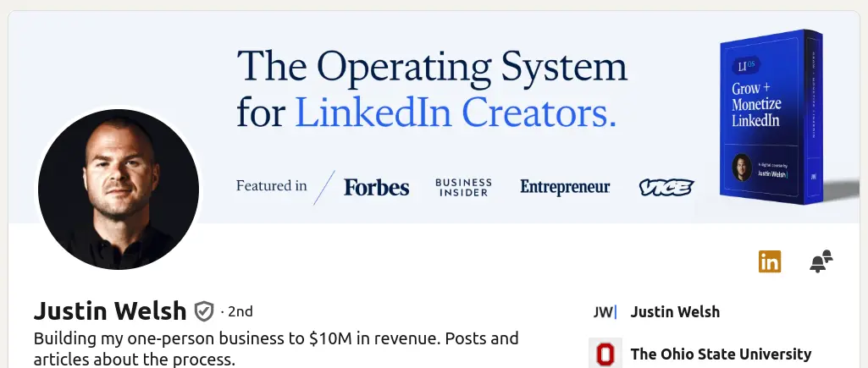This screenshot has width=868, height=368.
Task: Click the Ohio State University logo icon
Action: (605, 354)
